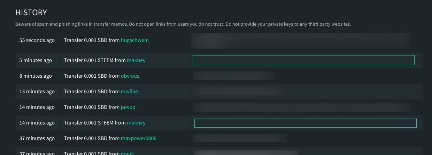Click makney link in the 14 minutes ago row
This screenshot has width=432, height=155.
pyautogui.click(x=136, y=123)
